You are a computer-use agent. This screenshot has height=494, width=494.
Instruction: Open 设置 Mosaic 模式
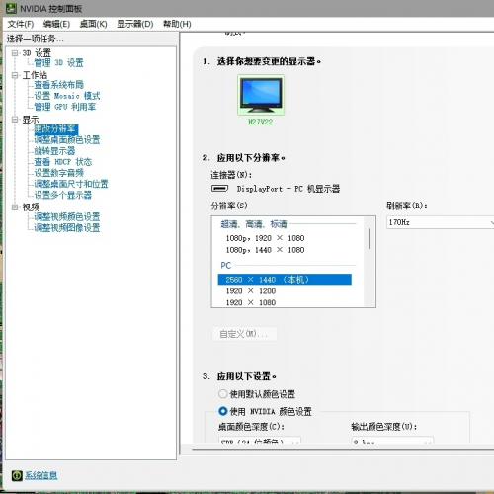[67, 96]
